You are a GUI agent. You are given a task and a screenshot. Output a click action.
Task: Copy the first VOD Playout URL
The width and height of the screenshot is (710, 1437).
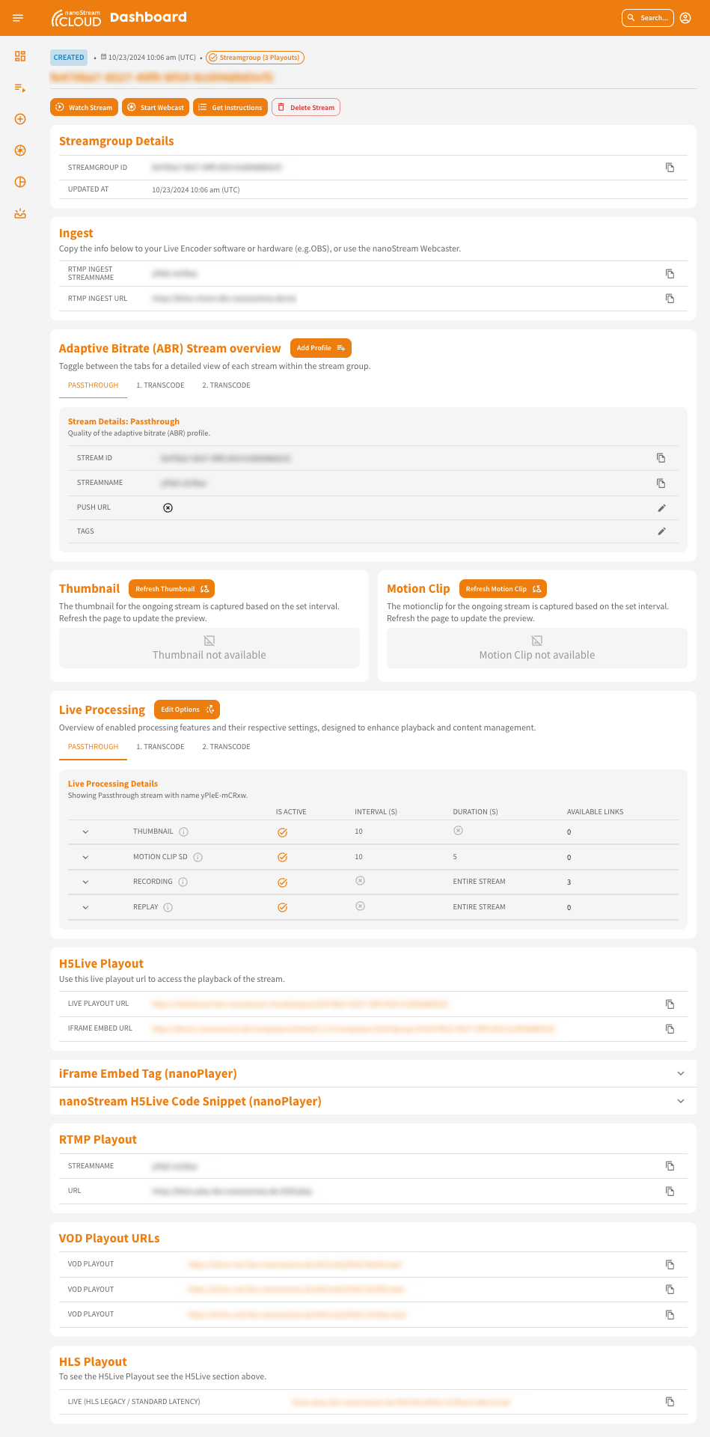[670, 1265]
